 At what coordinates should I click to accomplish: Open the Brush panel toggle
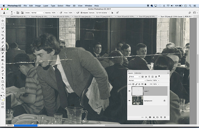tap(18, 13)
